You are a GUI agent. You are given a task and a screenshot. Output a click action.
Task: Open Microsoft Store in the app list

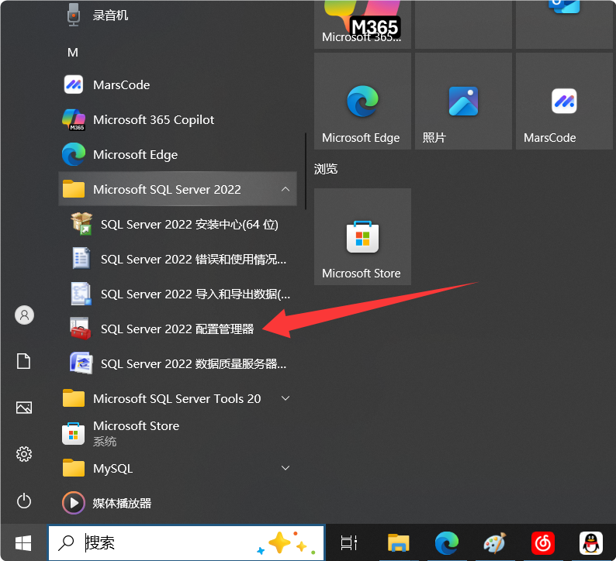point(178,433)
